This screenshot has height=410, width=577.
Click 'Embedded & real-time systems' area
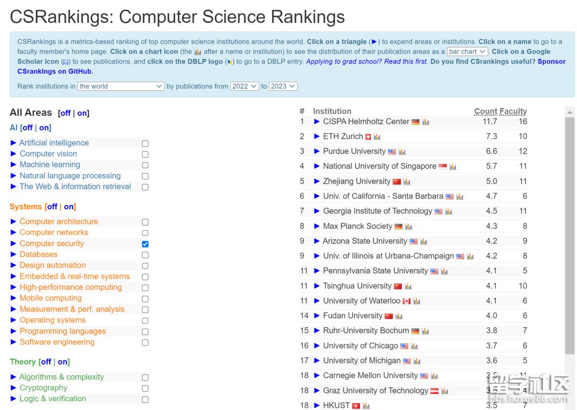tap(75, 277)
